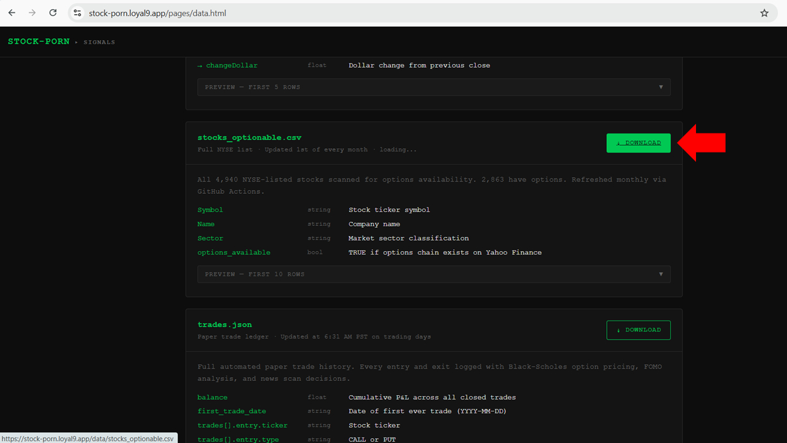787x443 pixels.
Task: Select the stocks_optionable.csv title
Action: [x=250, y=137]
